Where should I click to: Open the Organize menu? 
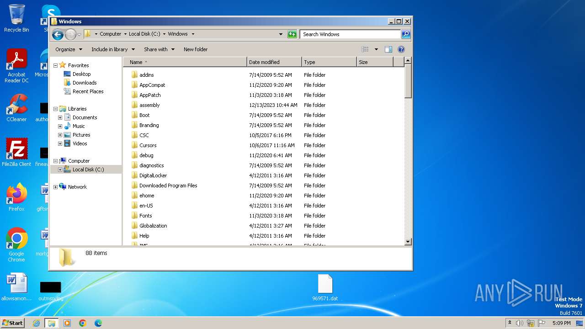69,49
